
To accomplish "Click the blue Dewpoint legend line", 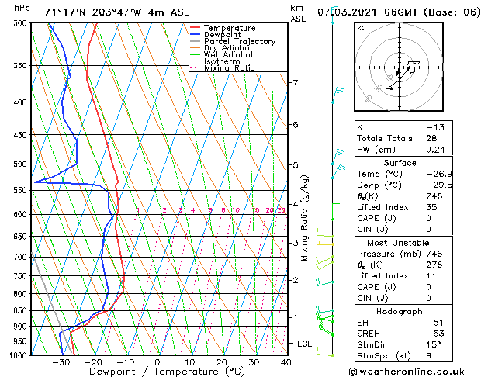I will point(195,34).
